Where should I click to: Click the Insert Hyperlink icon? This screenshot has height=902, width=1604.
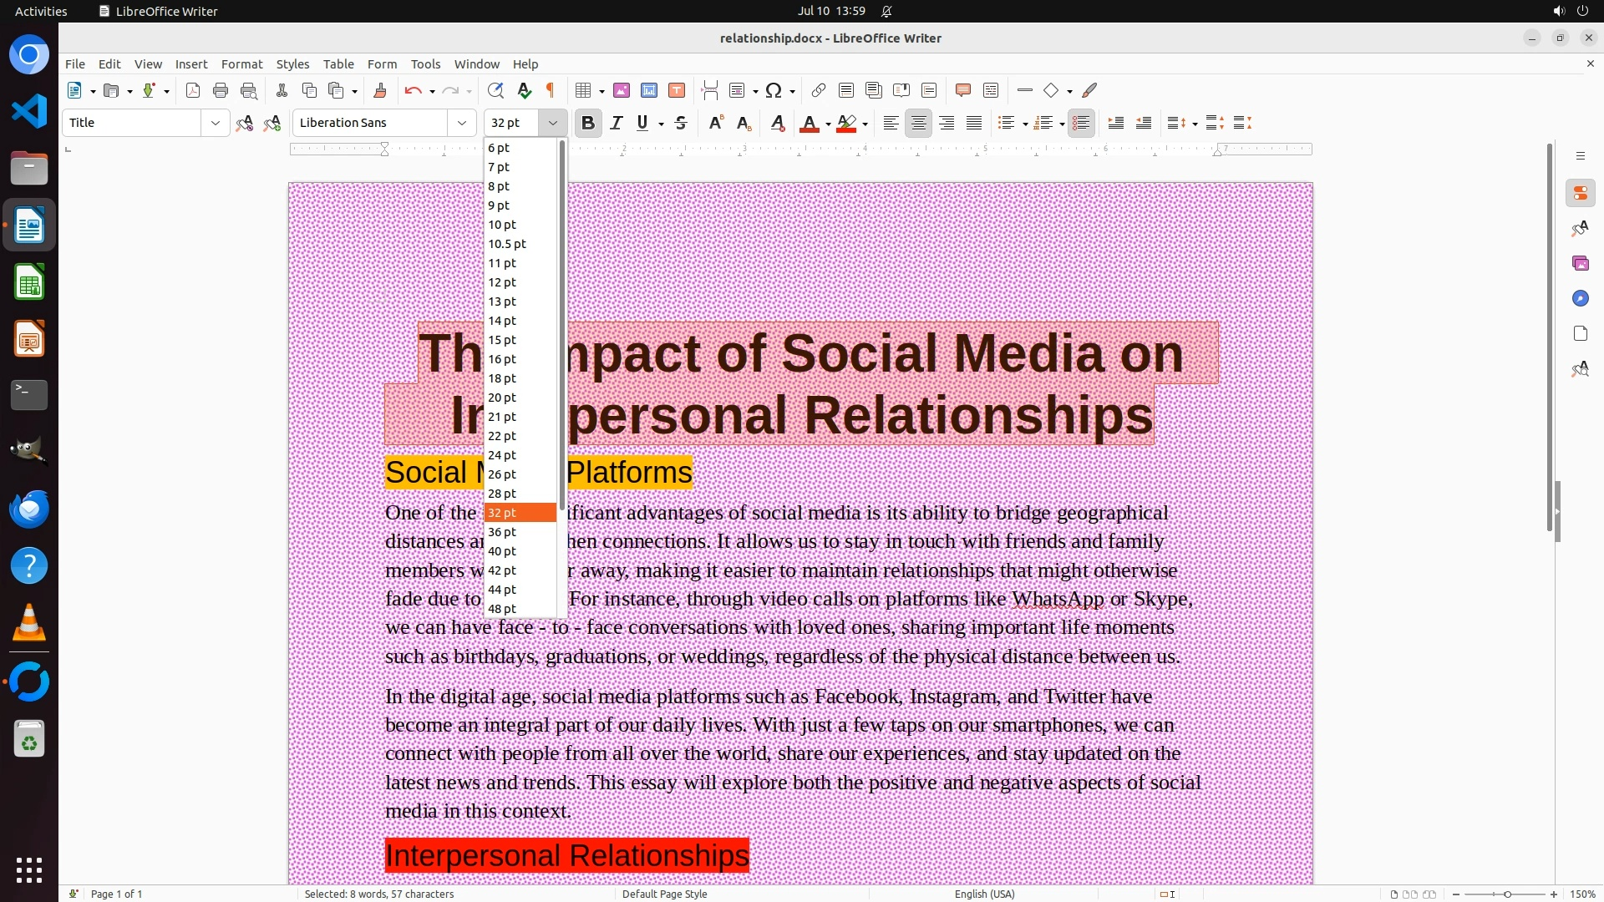tap(819, 91)
